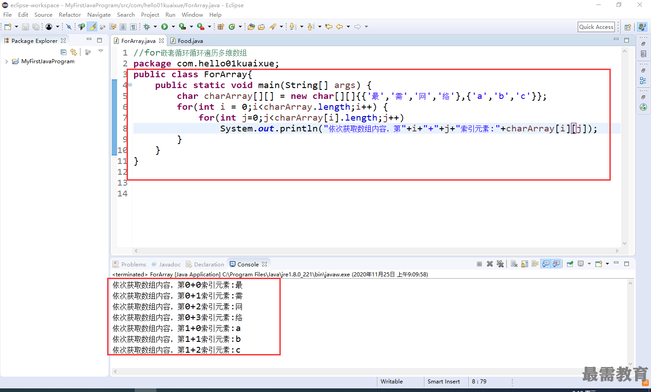Maximize the editor area

627,40
